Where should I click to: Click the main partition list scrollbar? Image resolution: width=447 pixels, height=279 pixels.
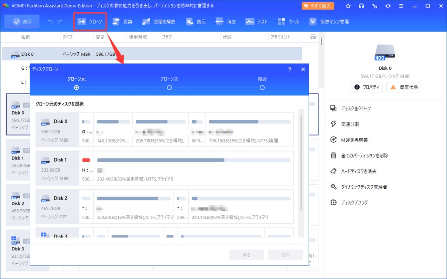[321, 41]
